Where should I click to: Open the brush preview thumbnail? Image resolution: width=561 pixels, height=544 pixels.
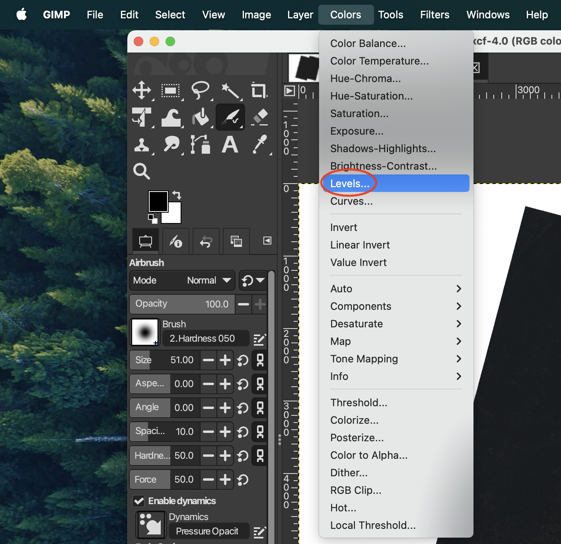[x=145, y=333]
